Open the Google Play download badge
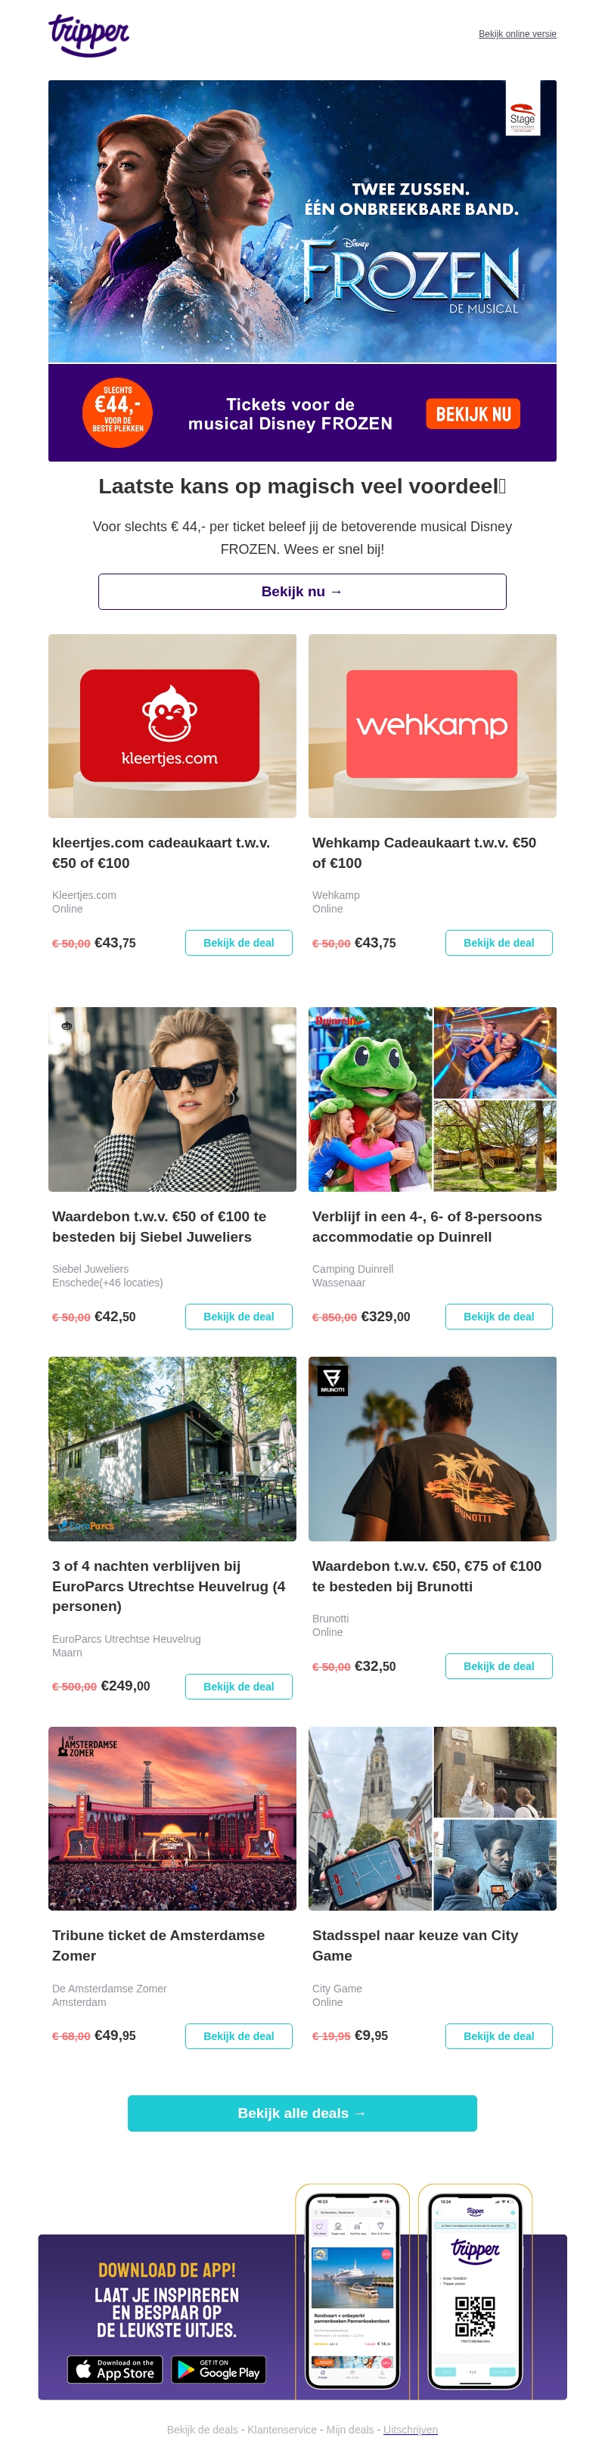Screen dimensions: 605x2460 (x=219, y=2369)
